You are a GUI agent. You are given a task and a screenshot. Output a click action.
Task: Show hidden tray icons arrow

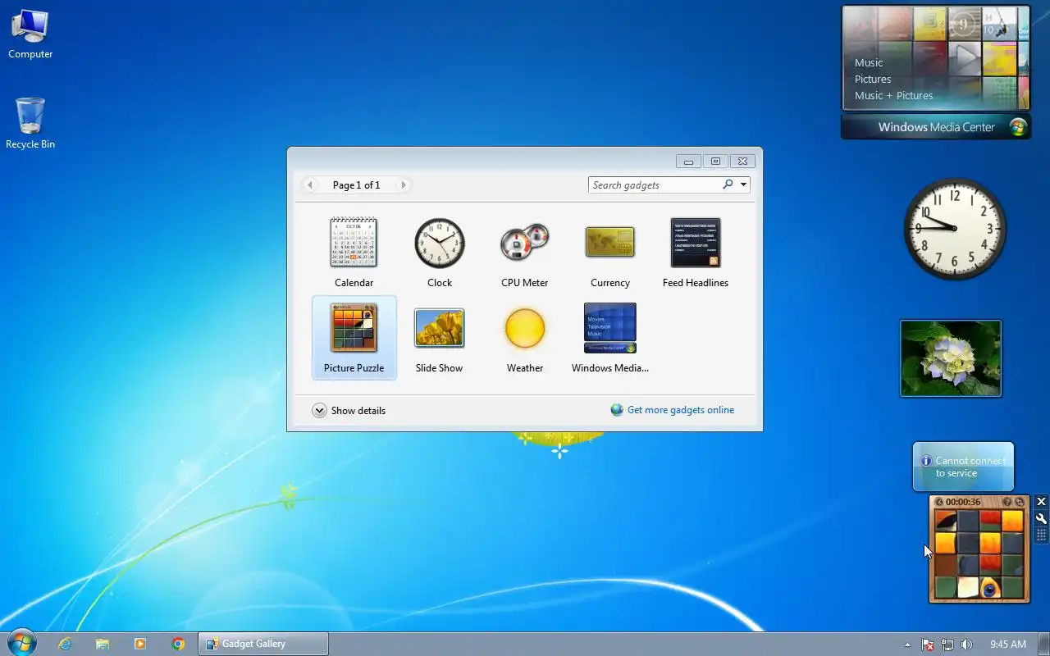tap(907, 645)
